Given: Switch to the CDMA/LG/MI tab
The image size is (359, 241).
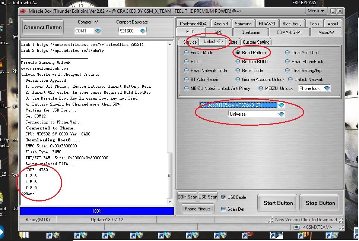Looking at the screenshot, I should tap(289, 32).
